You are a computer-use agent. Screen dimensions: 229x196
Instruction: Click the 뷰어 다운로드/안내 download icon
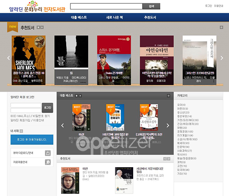48,153
